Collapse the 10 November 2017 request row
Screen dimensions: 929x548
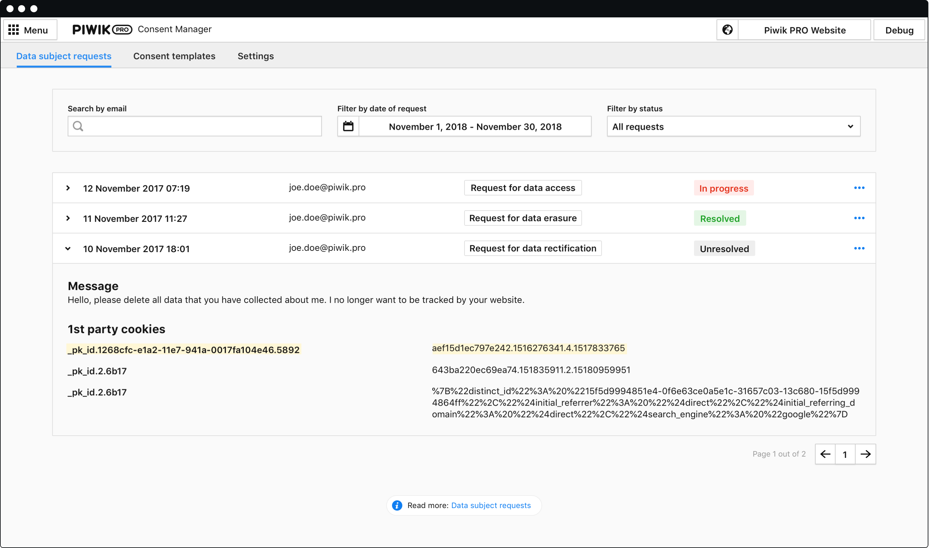[68, 249]
